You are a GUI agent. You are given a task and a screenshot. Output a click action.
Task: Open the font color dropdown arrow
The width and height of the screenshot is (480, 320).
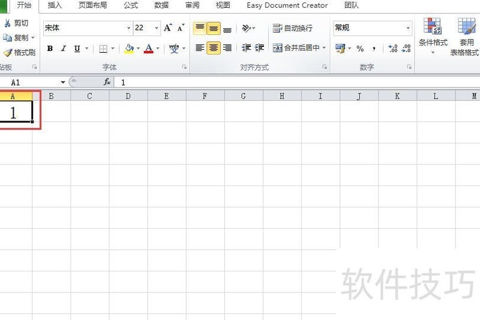coord(158,49)
